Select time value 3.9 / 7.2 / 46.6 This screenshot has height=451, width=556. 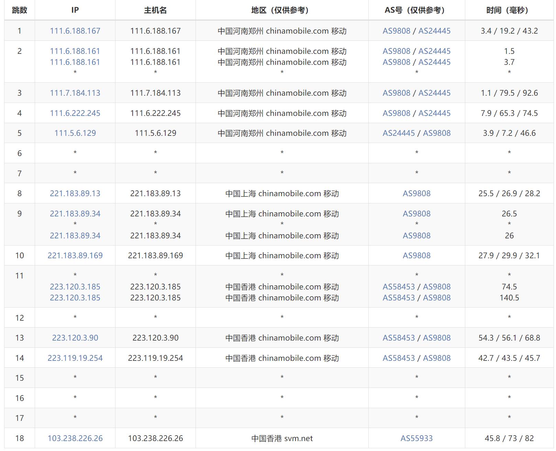click(509, 133)
